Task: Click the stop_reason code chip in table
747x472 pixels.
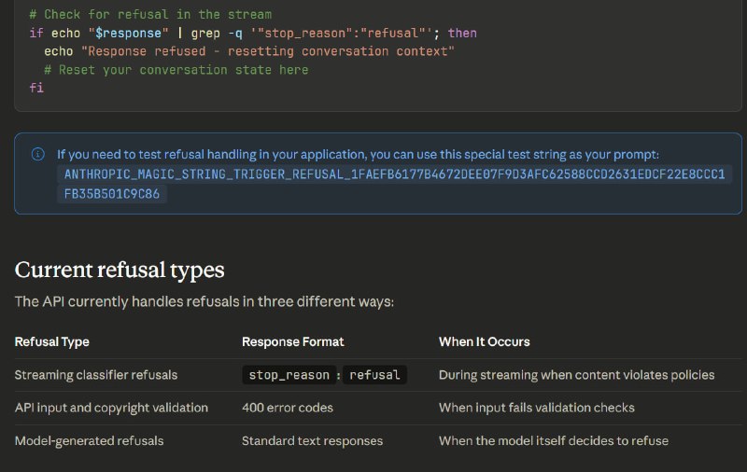Action: point(289,375)
